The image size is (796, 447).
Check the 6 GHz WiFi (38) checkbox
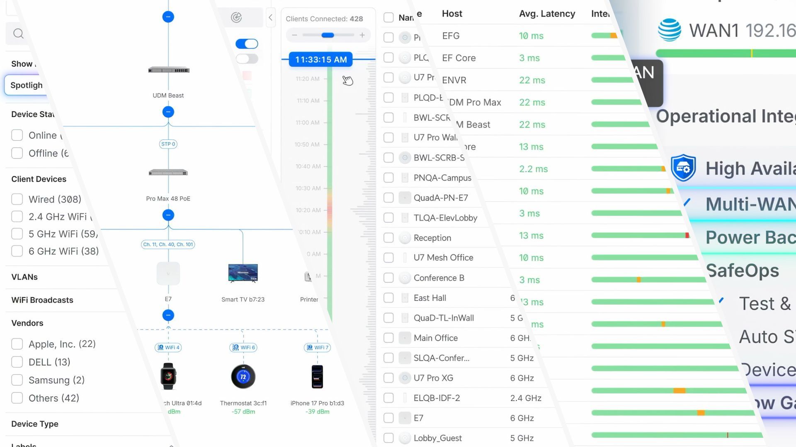tap(17, 251)
